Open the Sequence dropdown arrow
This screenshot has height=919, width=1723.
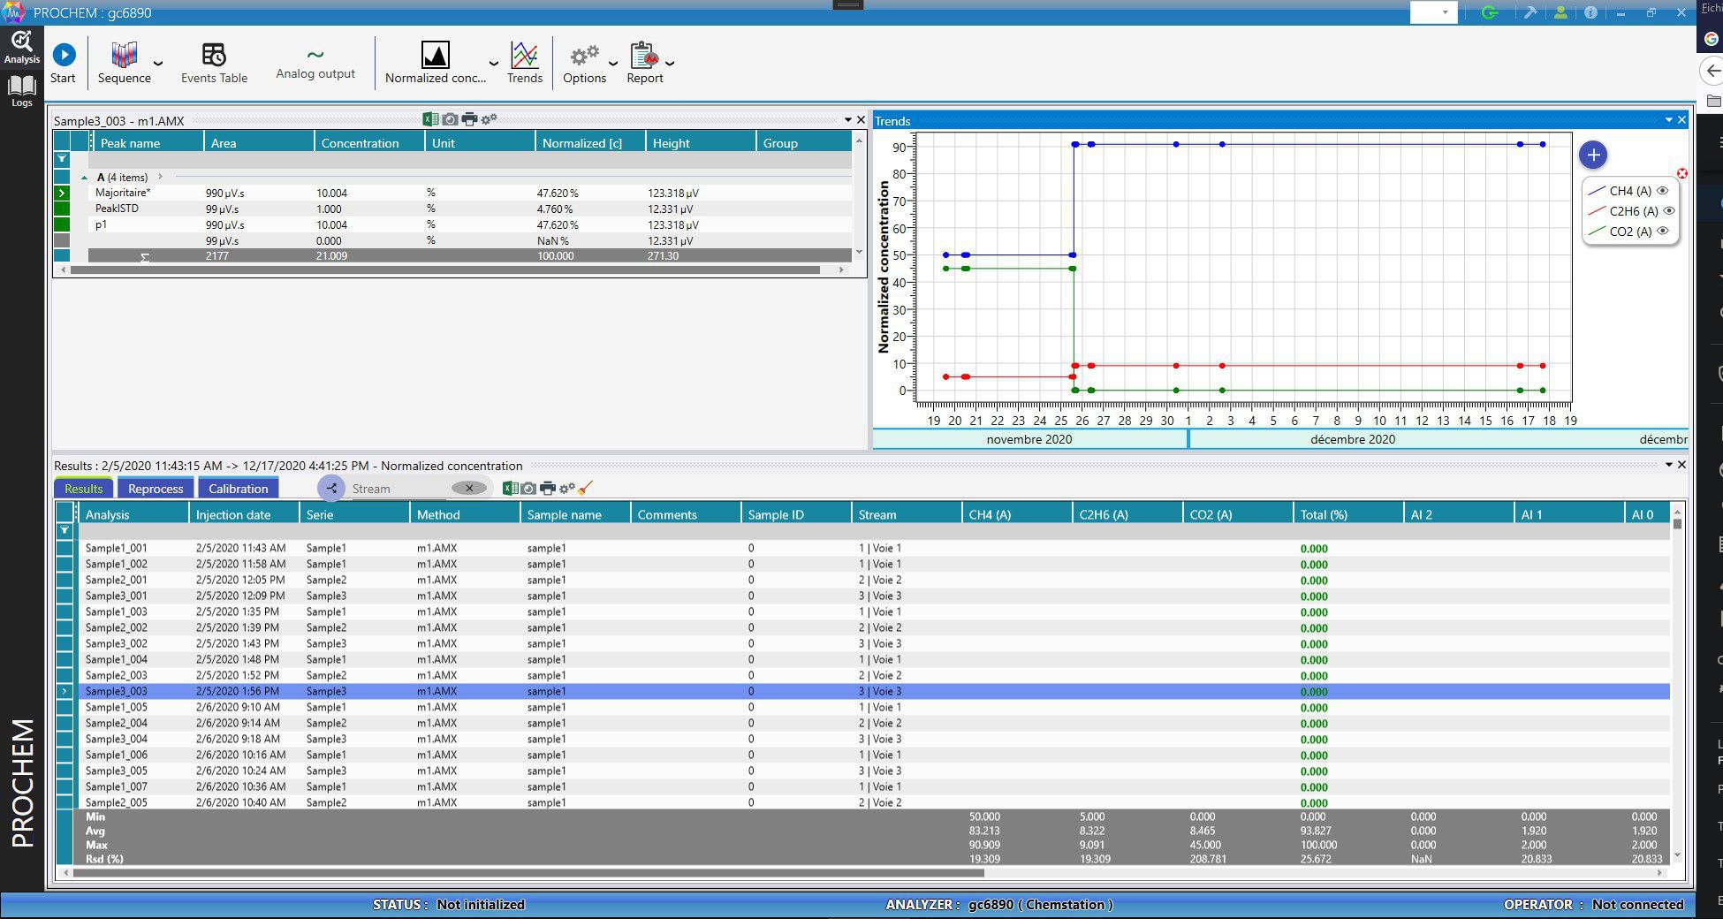coord(157,63)
